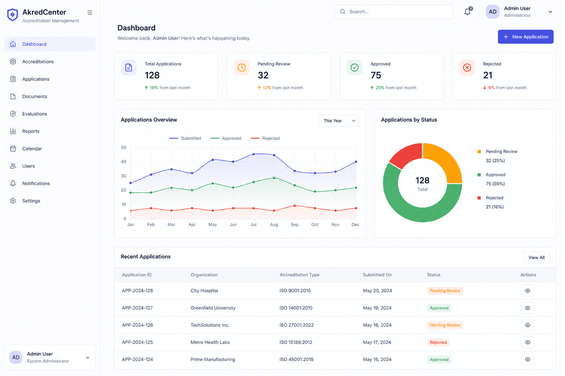The height and width of the screenshot is (376, 565).
Task: Click the red Rejected donut segment
Action: click(407, 155)
